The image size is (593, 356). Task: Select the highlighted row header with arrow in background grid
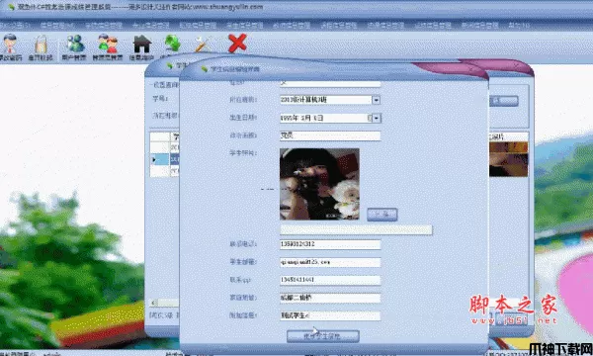click(159, 159)
